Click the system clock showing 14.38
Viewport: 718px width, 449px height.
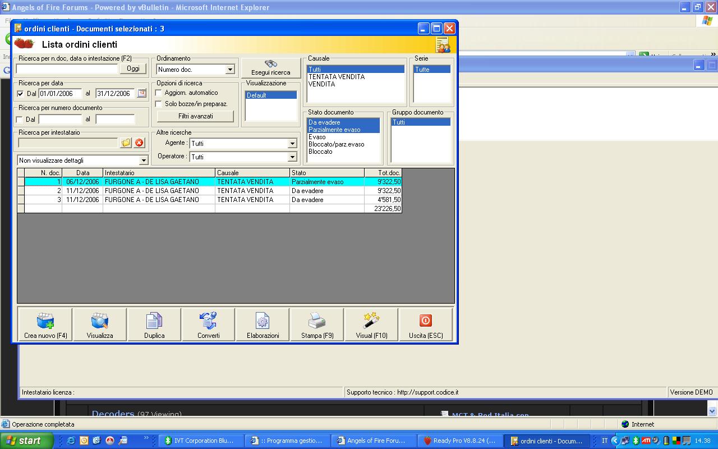coord(702,441)
